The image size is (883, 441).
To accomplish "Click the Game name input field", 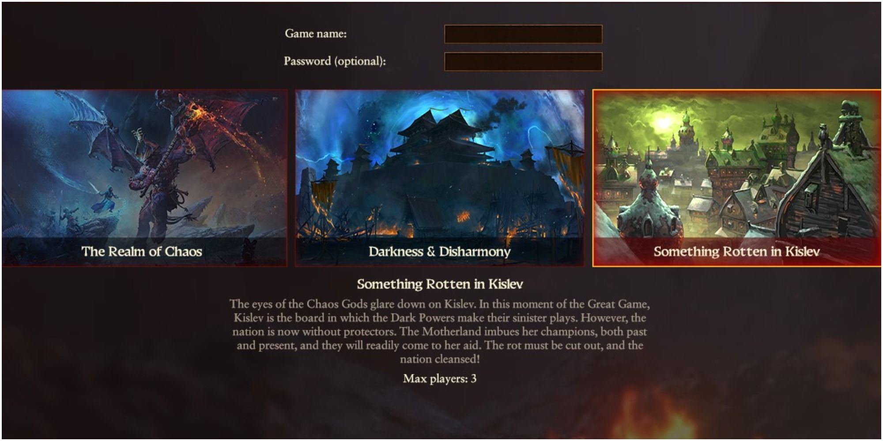I will click(x=523, y=34).
